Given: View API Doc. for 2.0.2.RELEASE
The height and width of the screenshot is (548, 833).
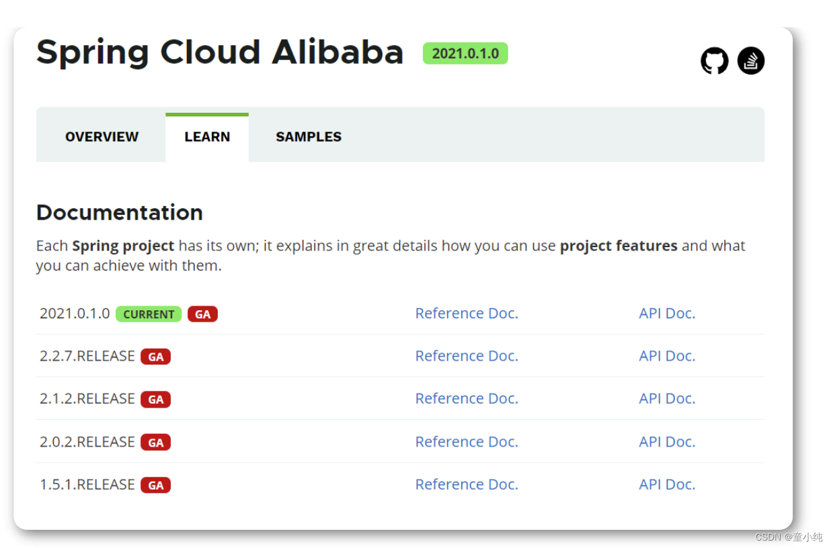Looking at the screenshot, I should tap(667, 442).
